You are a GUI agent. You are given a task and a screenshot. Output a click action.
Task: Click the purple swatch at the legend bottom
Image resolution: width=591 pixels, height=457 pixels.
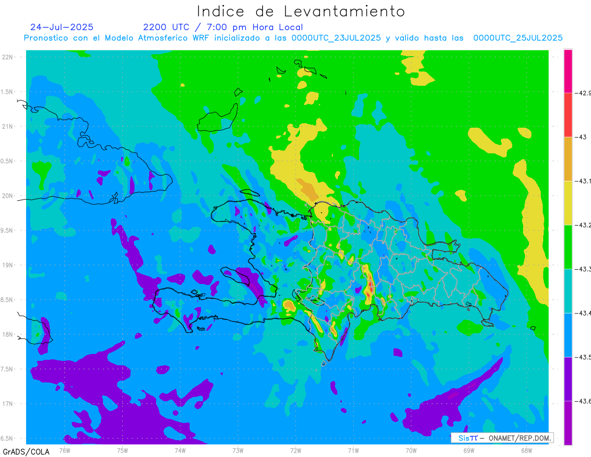[x=568, y=423]
